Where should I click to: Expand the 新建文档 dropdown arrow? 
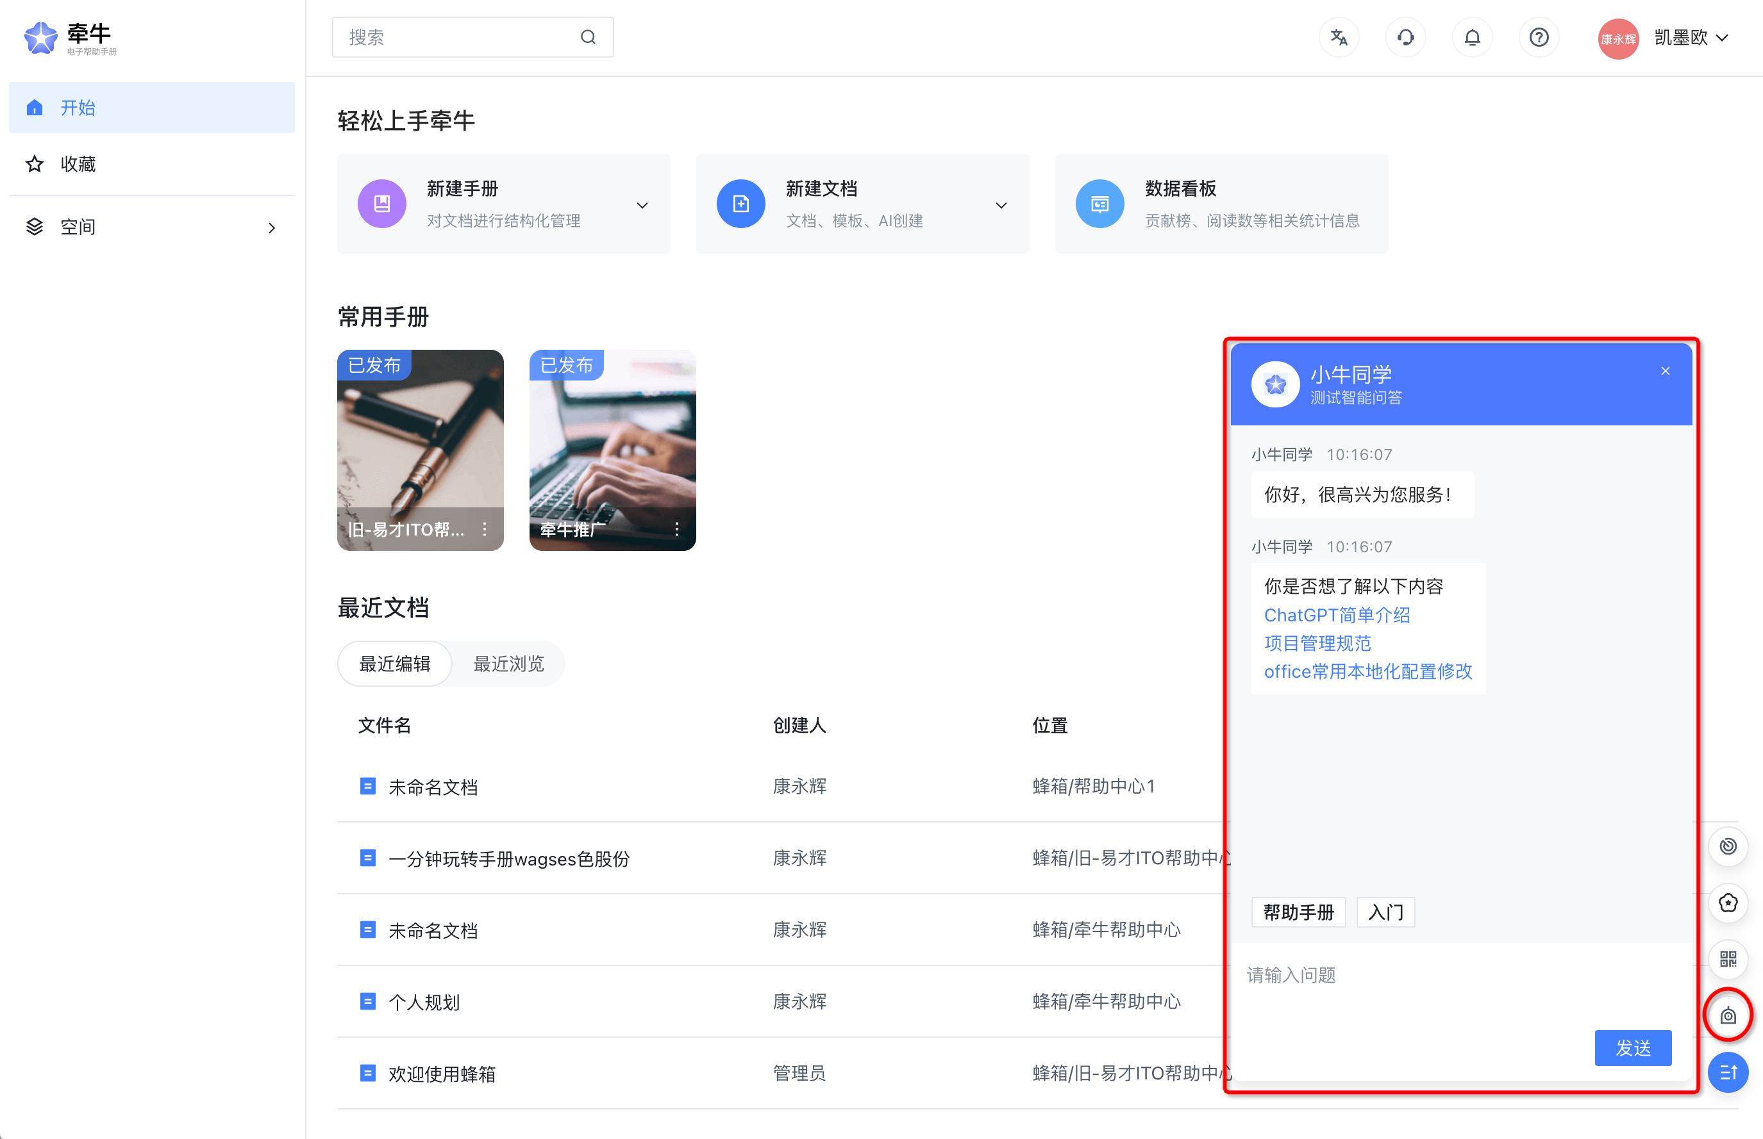1001,205
